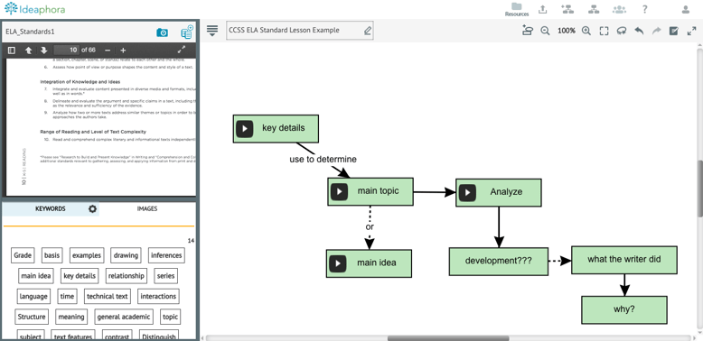Image resolution: width=703 pixels, height=341 pixels.
Task: Select the Structure keyword
Action: 32,317
